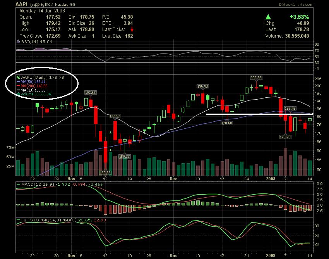Viewport: 329px width, 259px height.
Task: Click the MA(50) 182.11 legend text
Action: click(33, 81)
